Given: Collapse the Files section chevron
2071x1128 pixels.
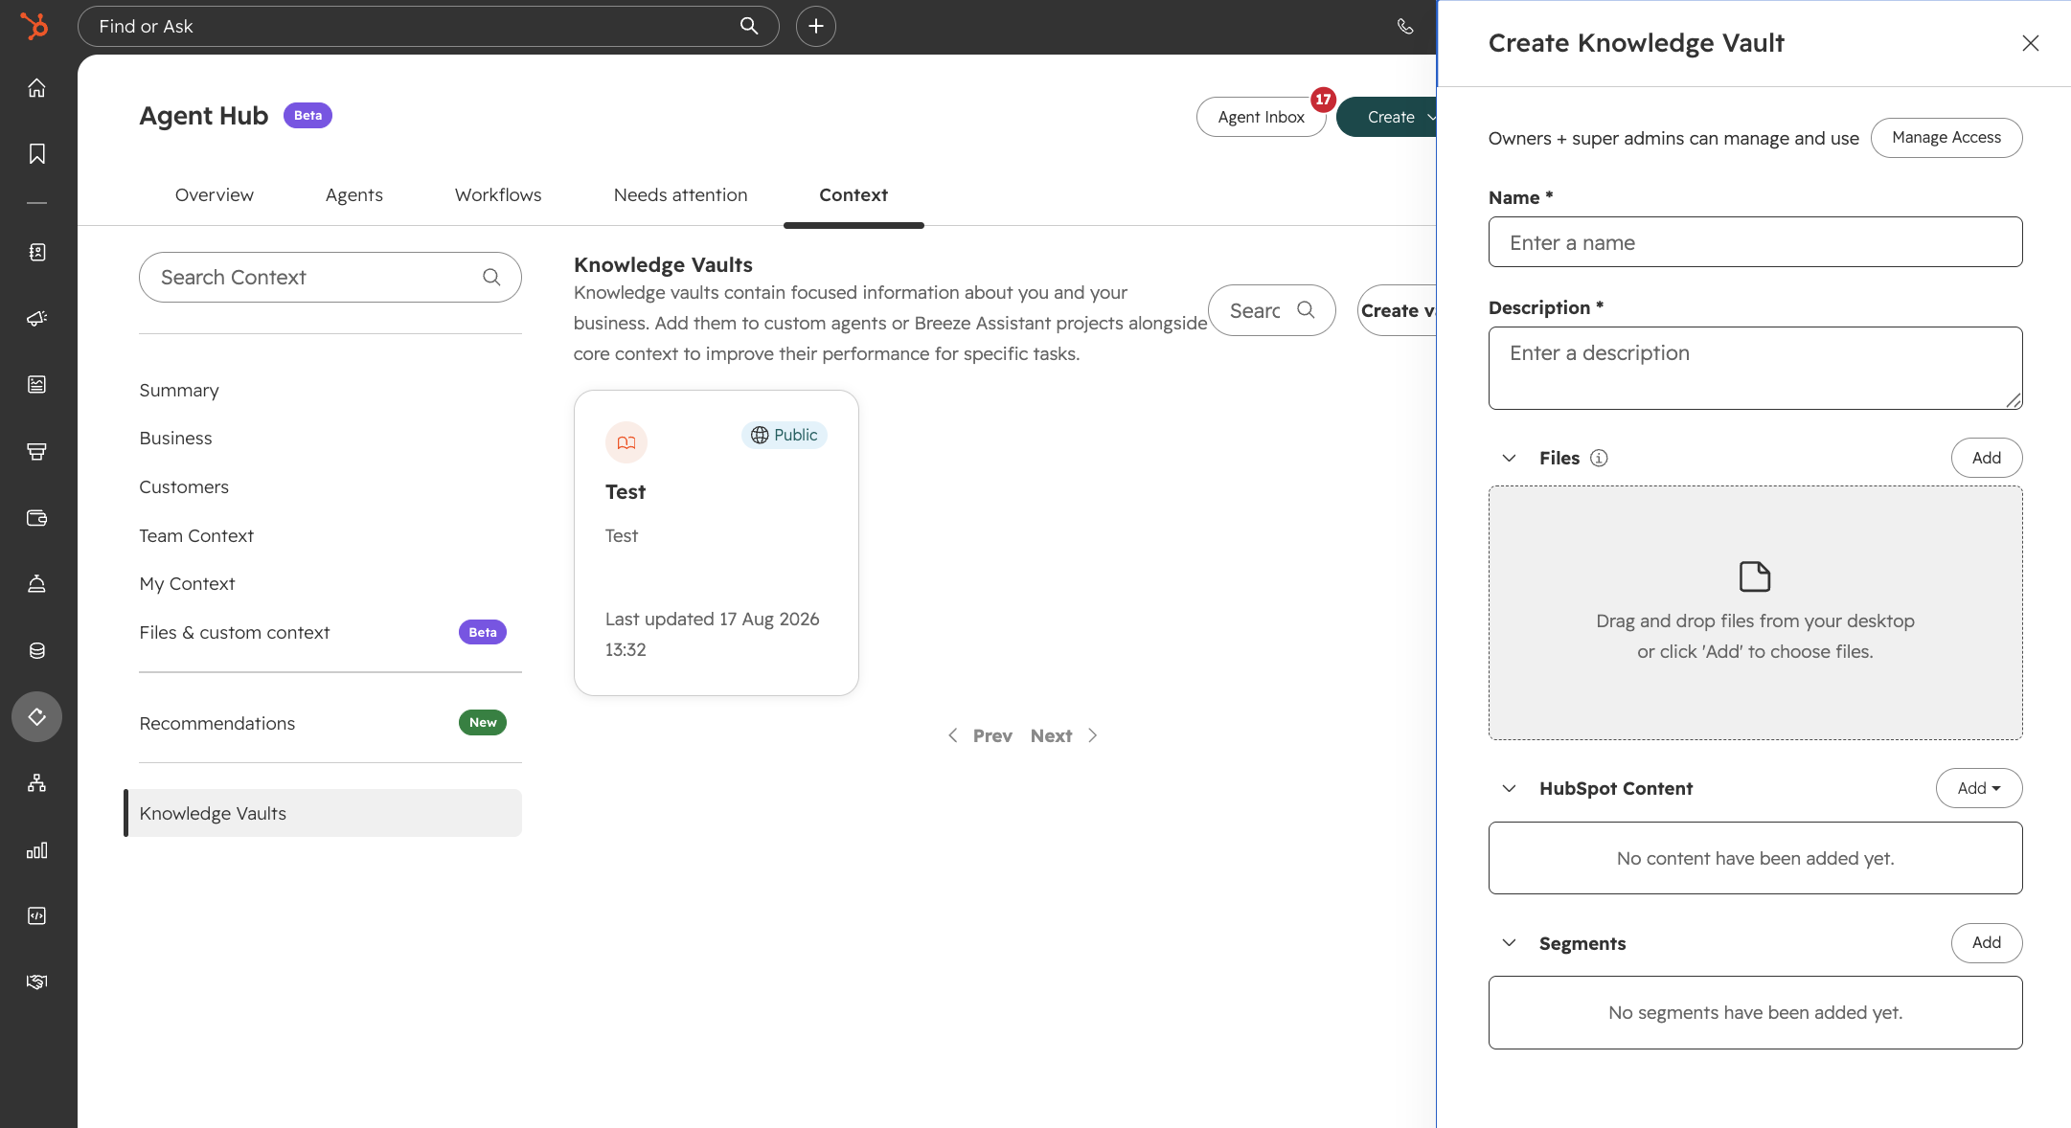Looking at the screenshot, I should (x=1510, y=458).
